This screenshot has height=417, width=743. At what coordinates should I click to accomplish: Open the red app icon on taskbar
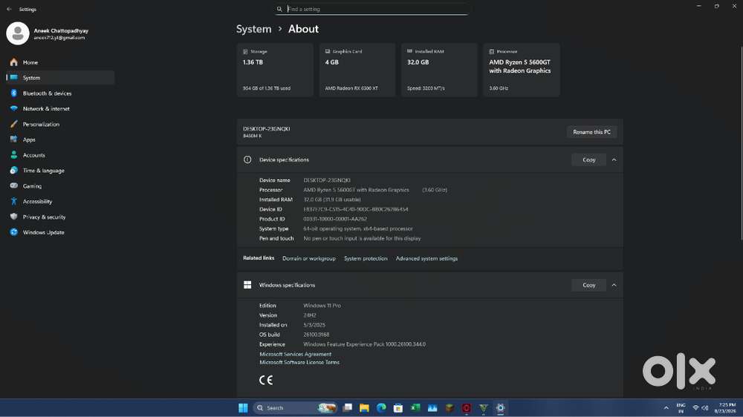(467, 408)
